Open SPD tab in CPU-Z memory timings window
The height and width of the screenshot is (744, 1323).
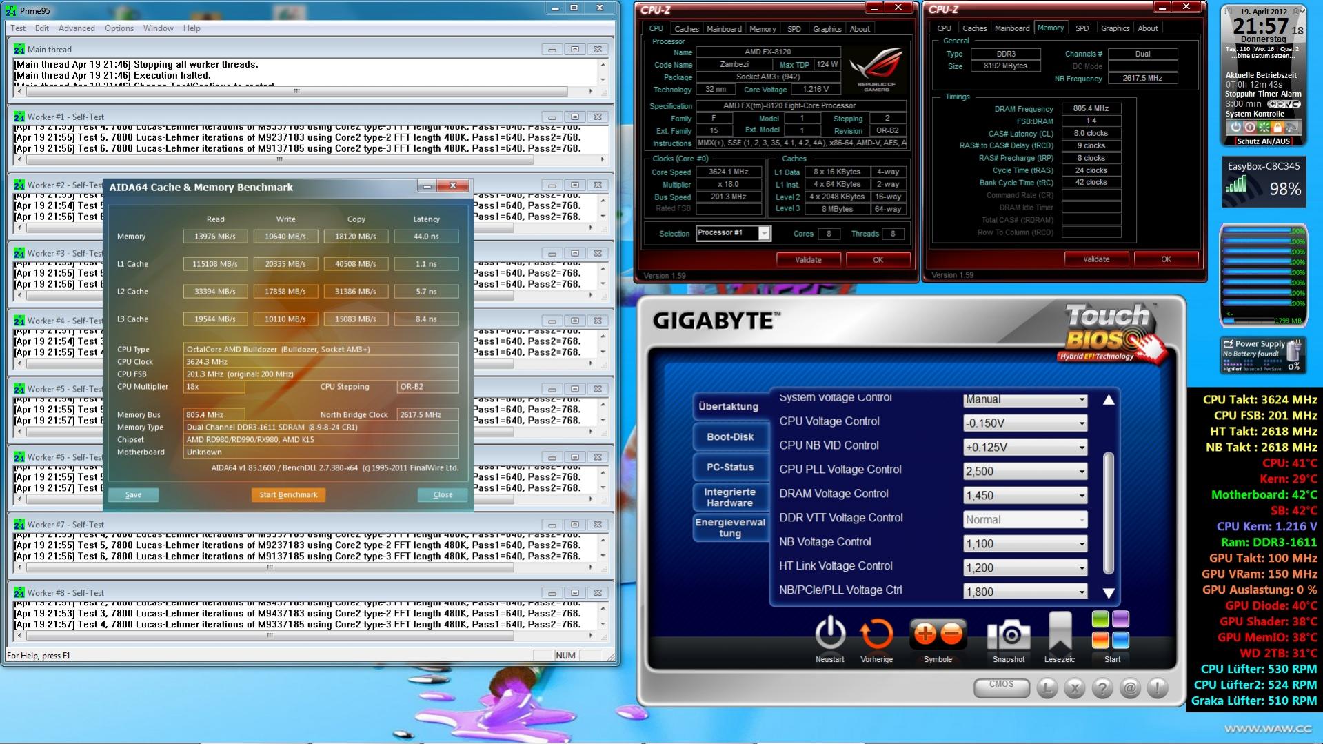[x=1082, y=28]
